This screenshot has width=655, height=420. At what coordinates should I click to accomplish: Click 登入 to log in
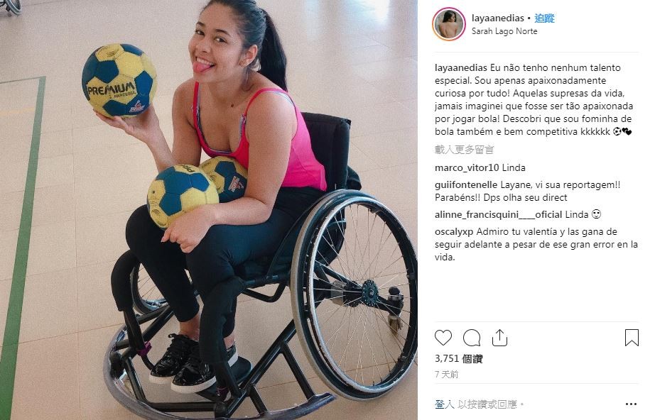(445, 404)
